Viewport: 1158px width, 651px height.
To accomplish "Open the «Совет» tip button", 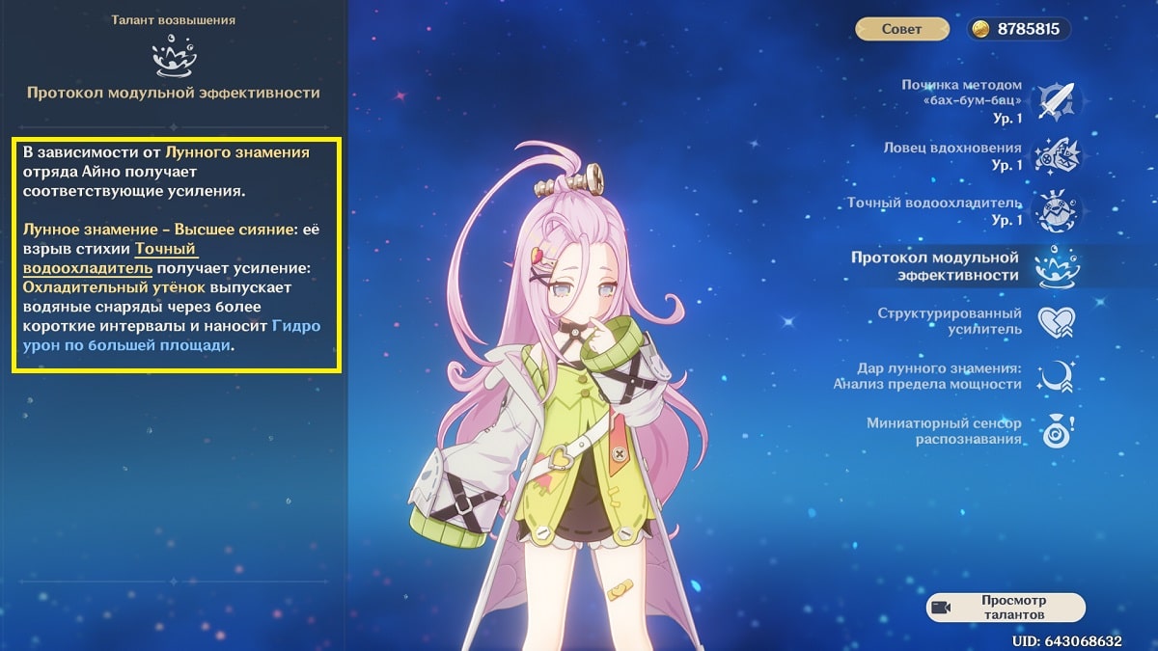I will tap(901, 29).
